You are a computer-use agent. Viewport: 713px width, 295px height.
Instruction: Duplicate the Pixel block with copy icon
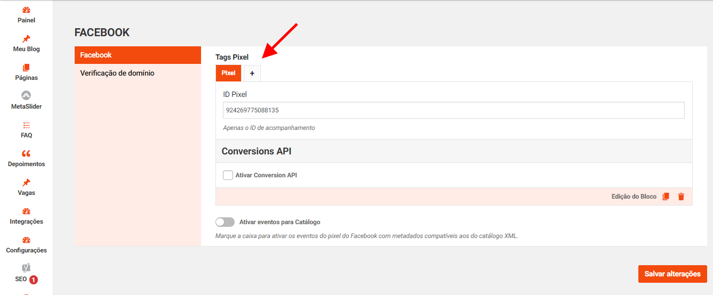(666, 196)
